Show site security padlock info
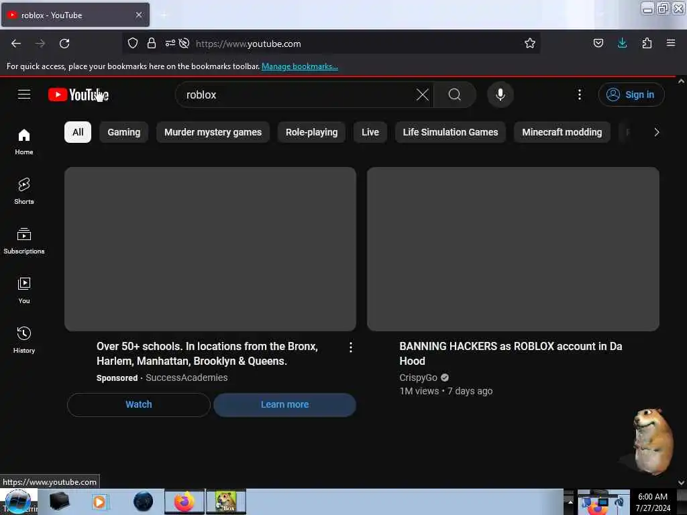The width and height of the screenshot is (687, 515). click(152, 43)
